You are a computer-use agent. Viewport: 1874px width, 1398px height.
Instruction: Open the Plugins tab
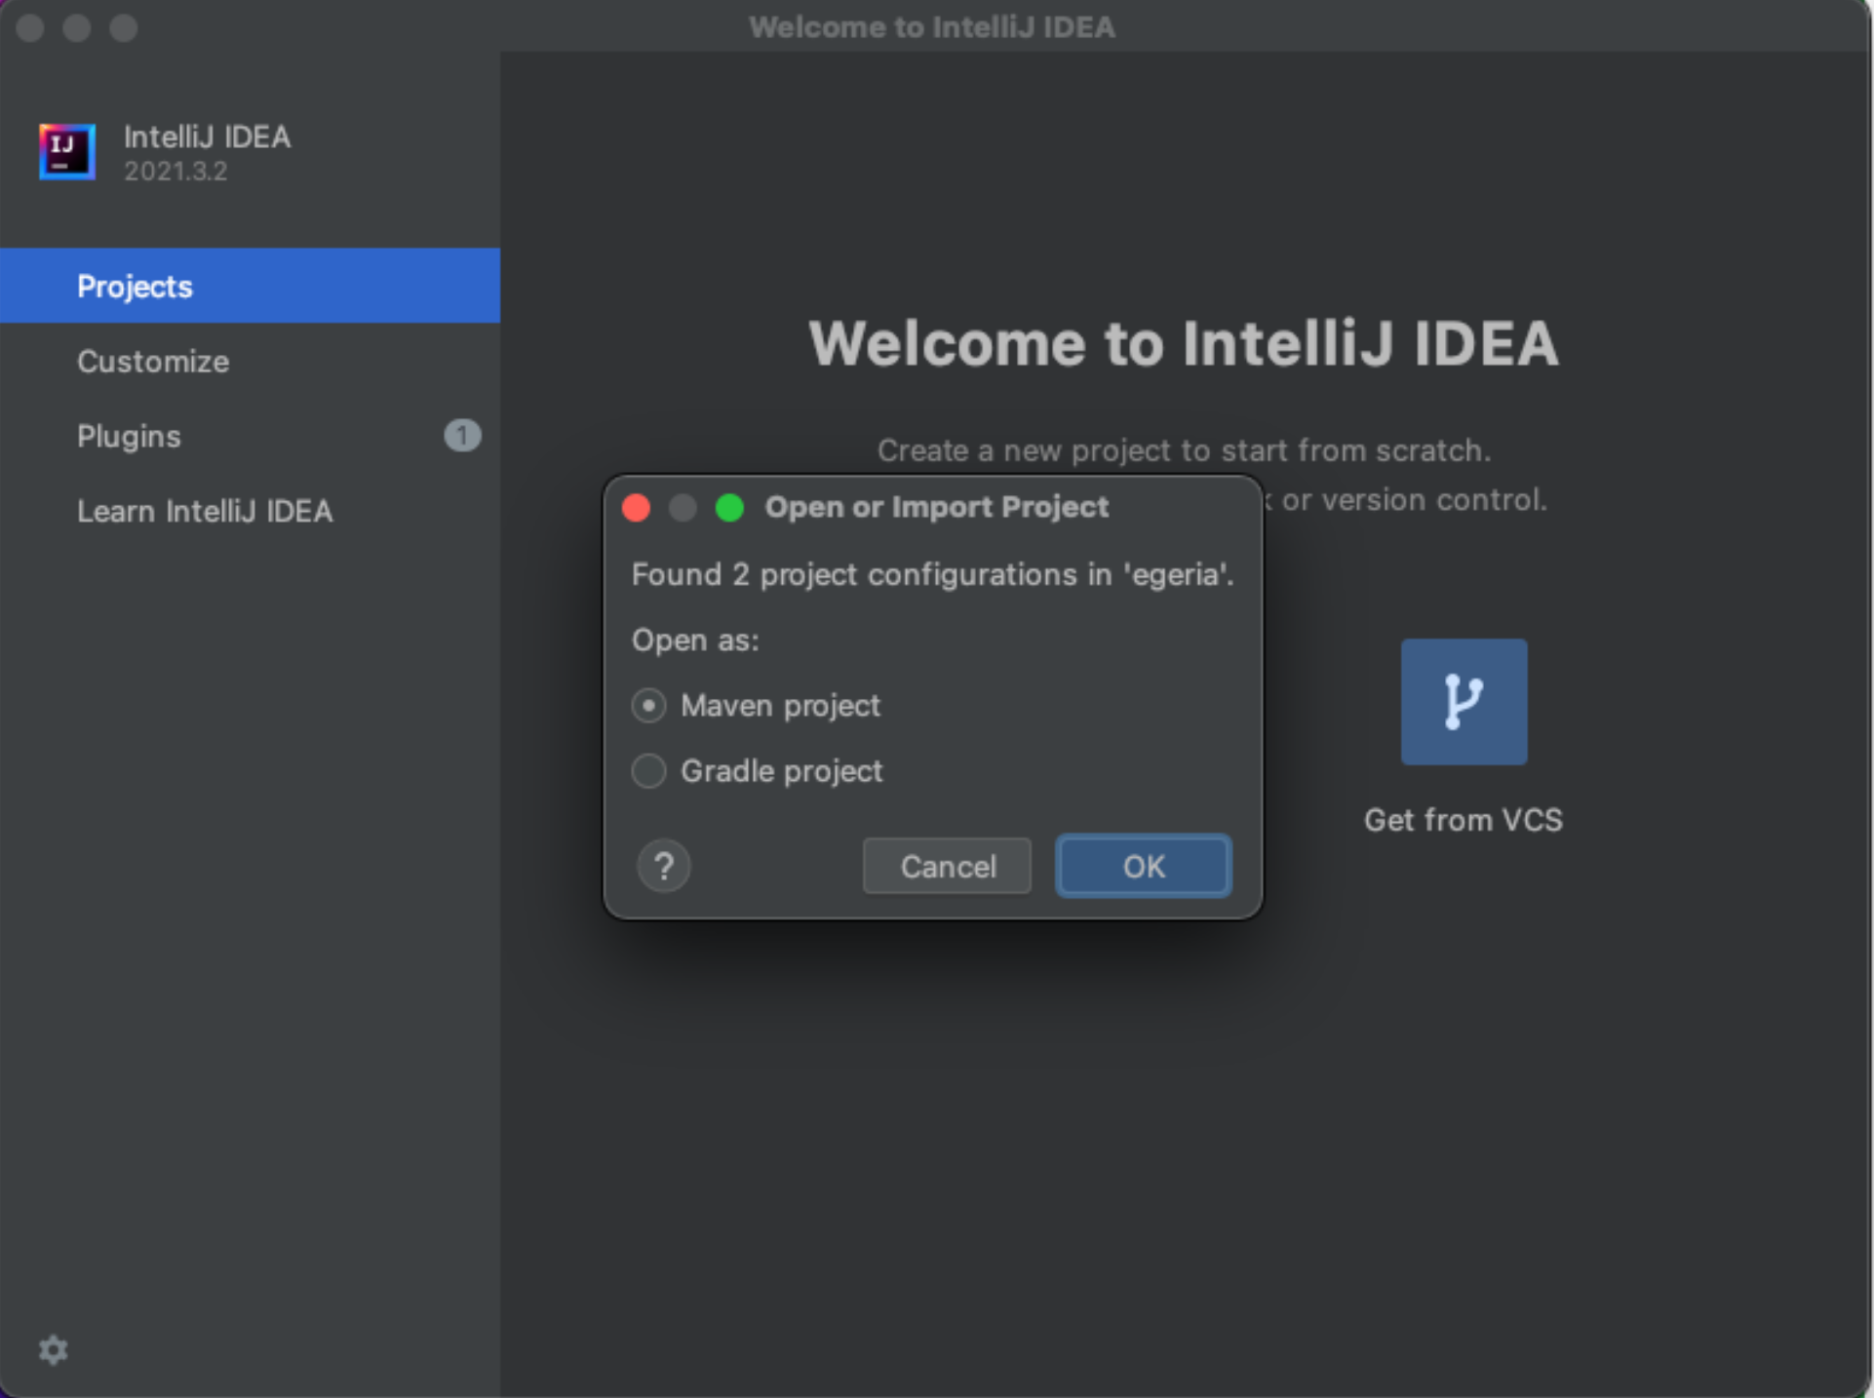(250, 436)
